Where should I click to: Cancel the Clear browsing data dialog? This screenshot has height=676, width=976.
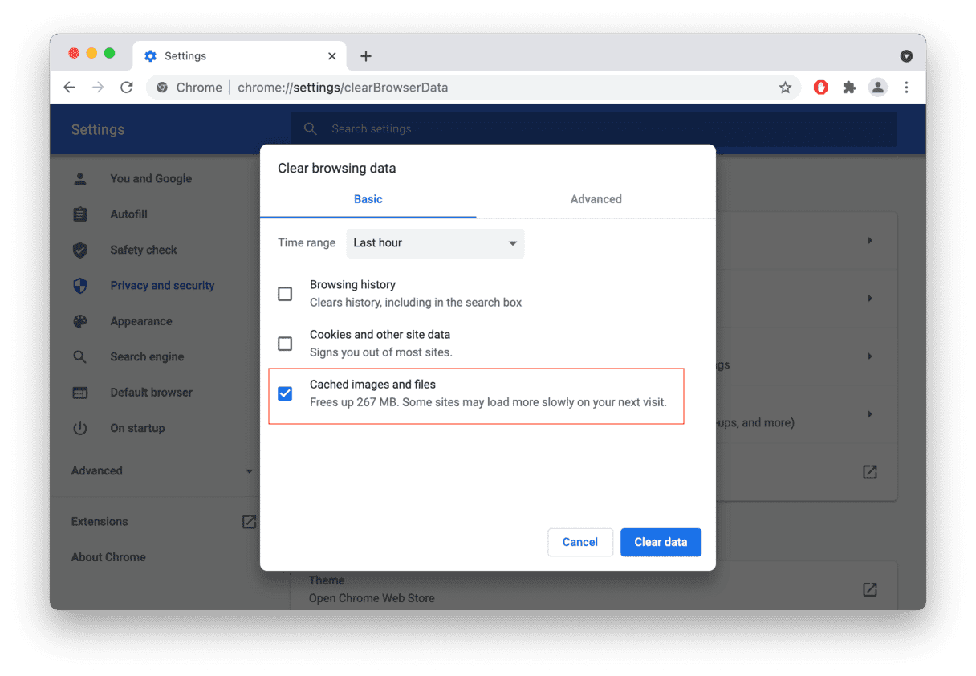579,542
